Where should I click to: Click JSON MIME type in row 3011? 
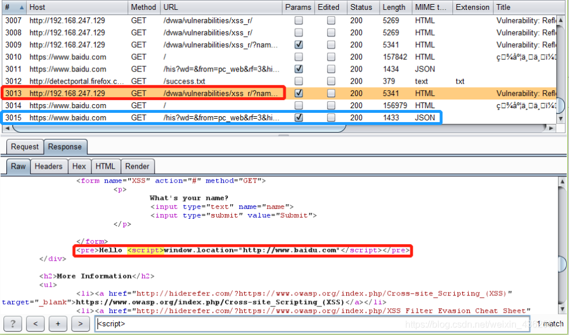tap(424, 69)
